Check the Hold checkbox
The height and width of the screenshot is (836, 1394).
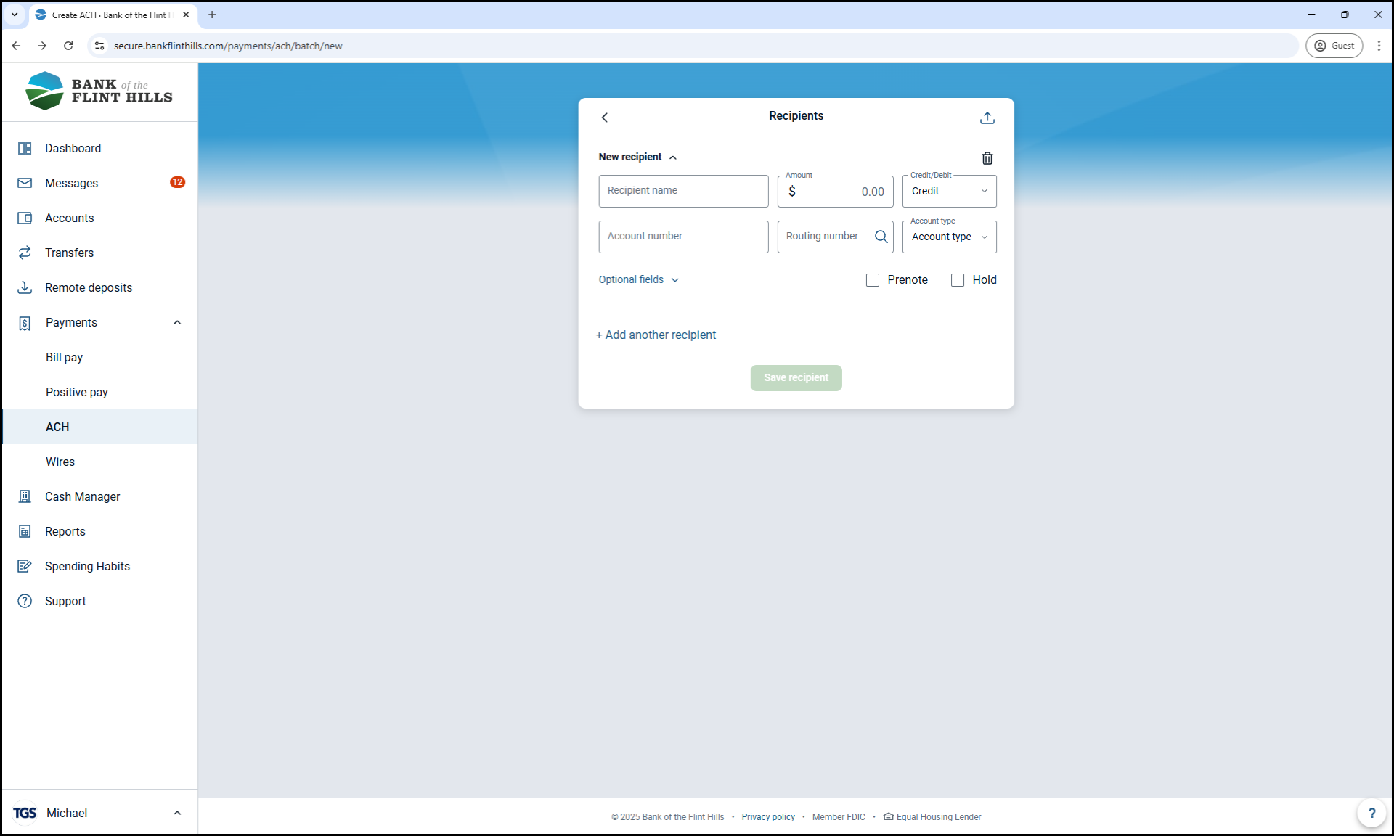[x=958, y=280]
